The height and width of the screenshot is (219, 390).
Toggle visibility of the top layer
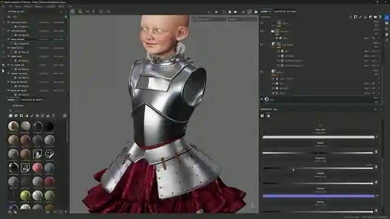click(262, 23)
